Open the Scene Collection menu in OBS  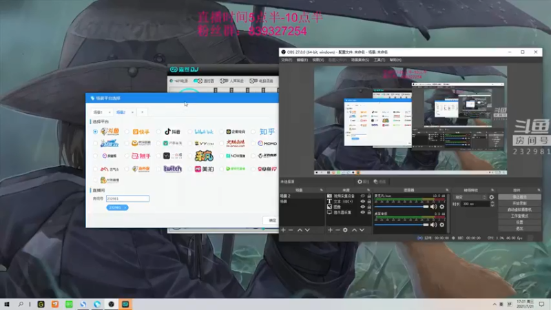pyautogui.click(x=360, y=60)
